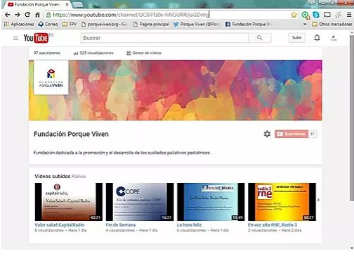The image size is (354, 258).
Task: Select the Fundación Porque Viven browser tab
Action: point(37,4)
